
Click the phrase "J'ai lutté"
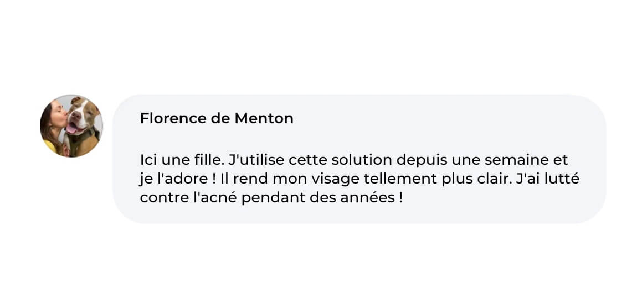click(546, 179)
